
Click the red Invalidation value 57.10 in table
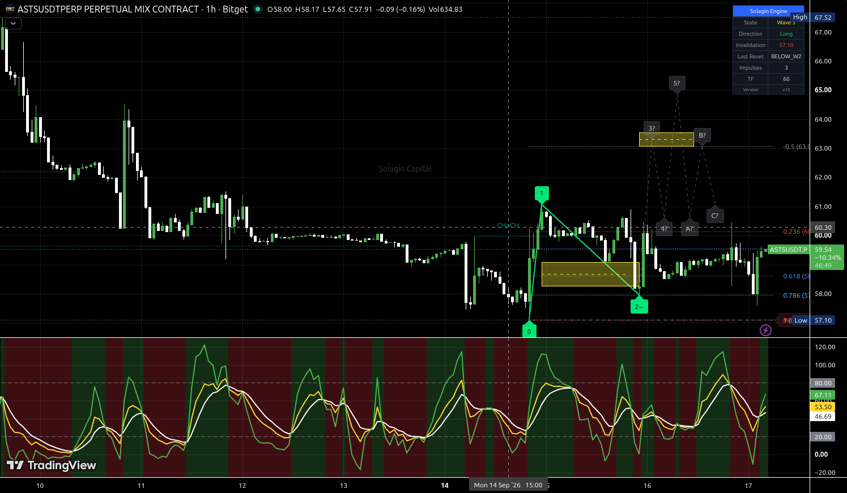click(x=786, y=45)
